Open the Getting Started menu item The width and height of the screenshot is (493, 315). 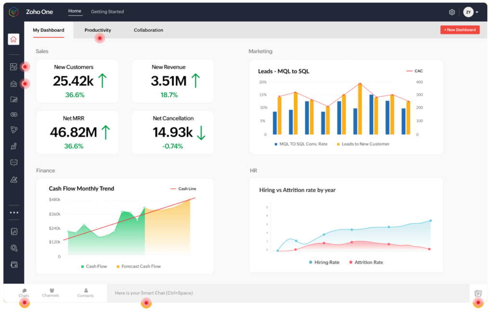click(x=107, y=12)
